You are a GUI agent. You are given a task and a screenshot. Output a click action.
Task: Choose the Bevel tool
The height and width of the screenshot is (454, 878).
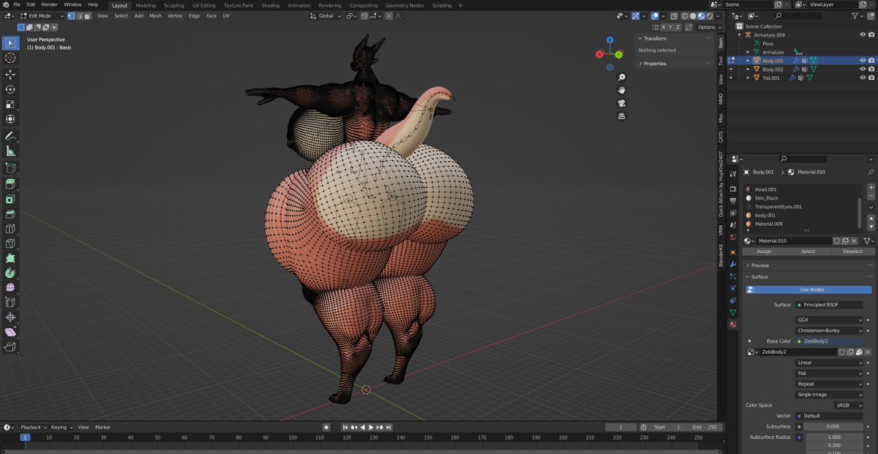pos(10,213)
